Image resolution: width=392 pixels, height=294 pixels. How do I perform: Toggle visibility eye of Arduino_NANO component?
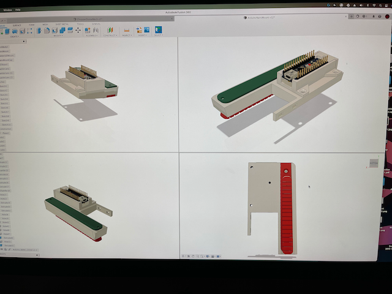[2, 249]
